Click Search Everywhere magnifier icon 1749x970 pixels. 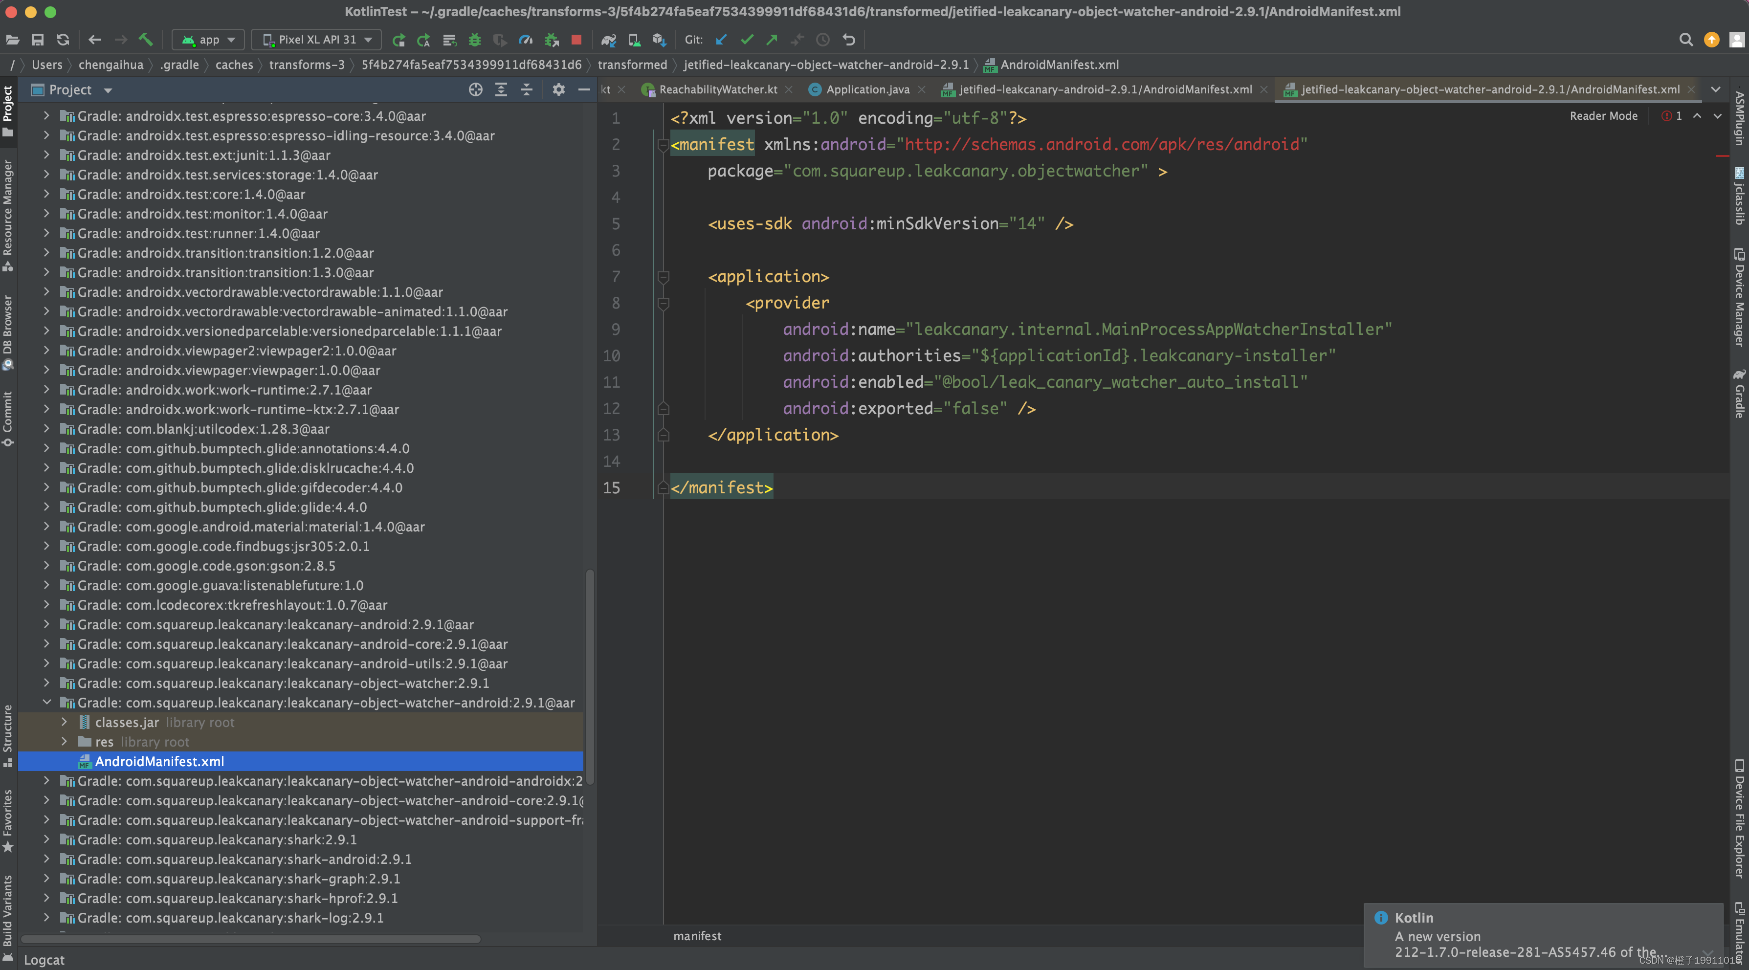click(1685, 40)
